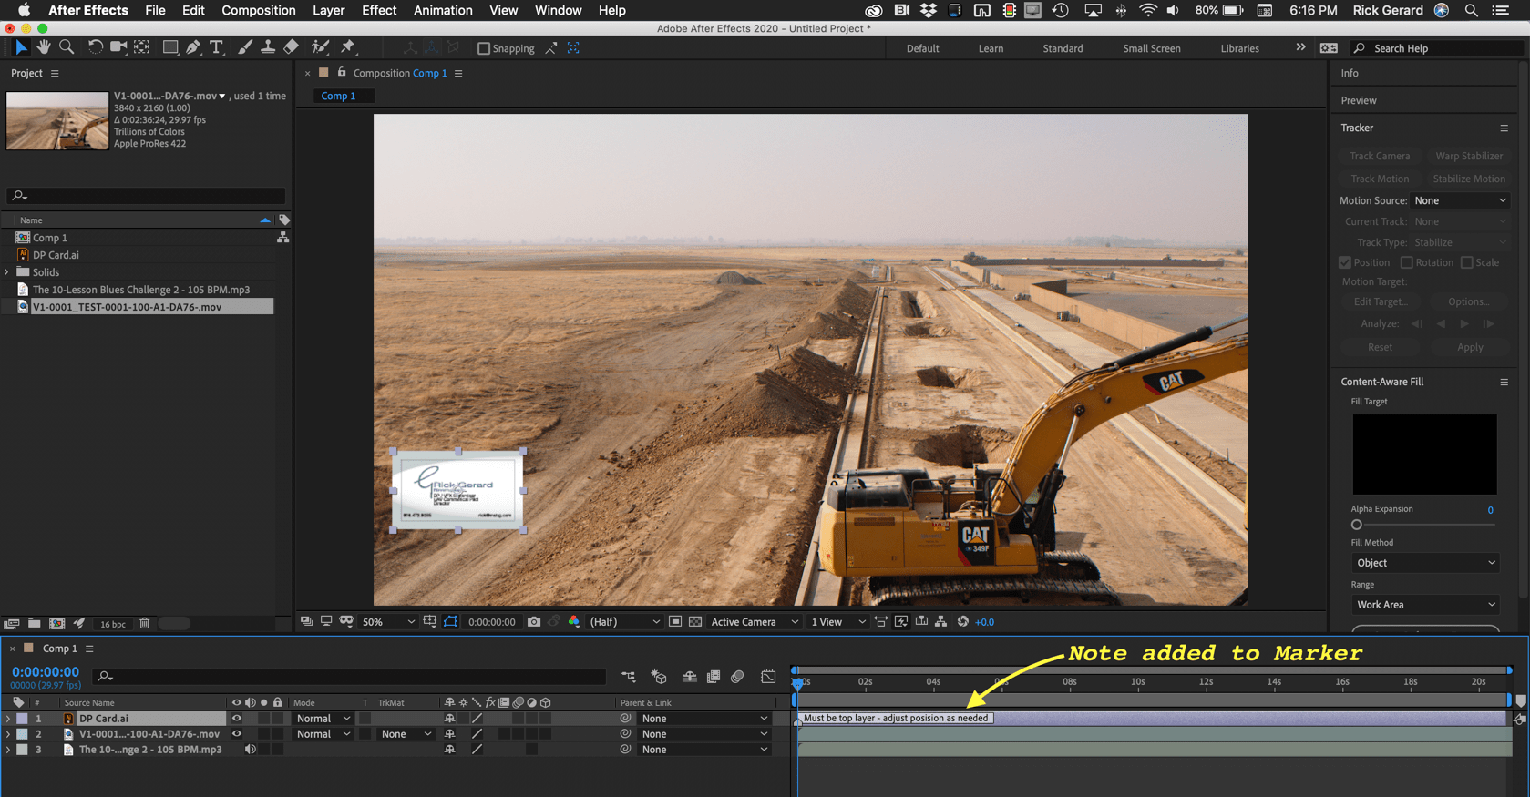
Task: Hide the DP Card.ai layer
Action: point(237,719)
